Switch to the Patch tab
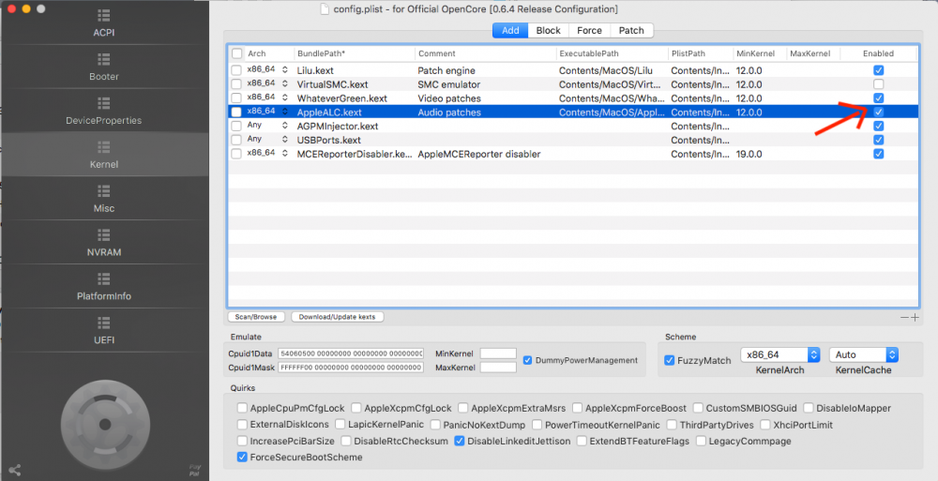This screenshot has width=938, height=481. coord(631,31)
